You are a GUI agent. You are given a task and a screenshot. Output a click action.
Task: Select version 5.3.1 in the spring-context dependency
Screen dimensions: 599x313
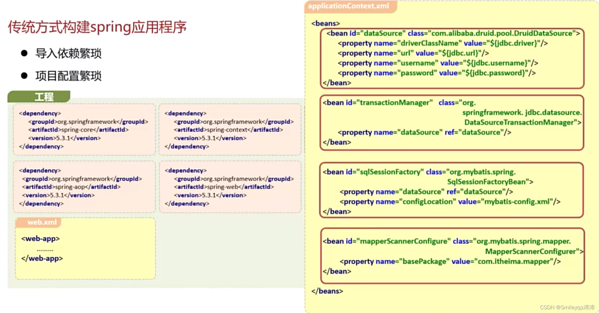coord(210,138)
